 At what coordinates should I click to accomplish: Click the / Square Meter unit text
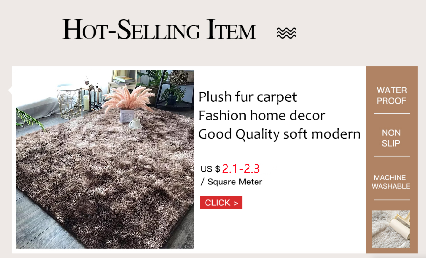pos(231,182)
